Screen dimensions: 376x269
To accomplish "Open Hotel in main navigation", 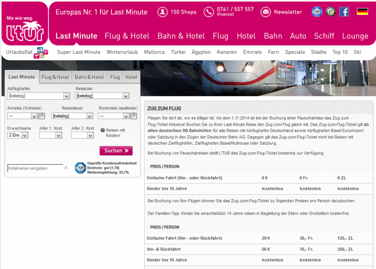I will pyautogui.click(x=246, y=36).
